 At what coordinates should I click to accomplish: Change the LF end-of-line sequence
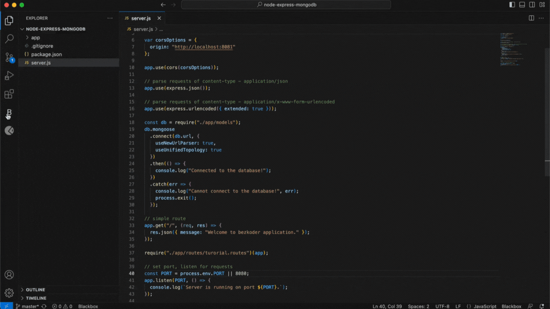coord(458,306)
